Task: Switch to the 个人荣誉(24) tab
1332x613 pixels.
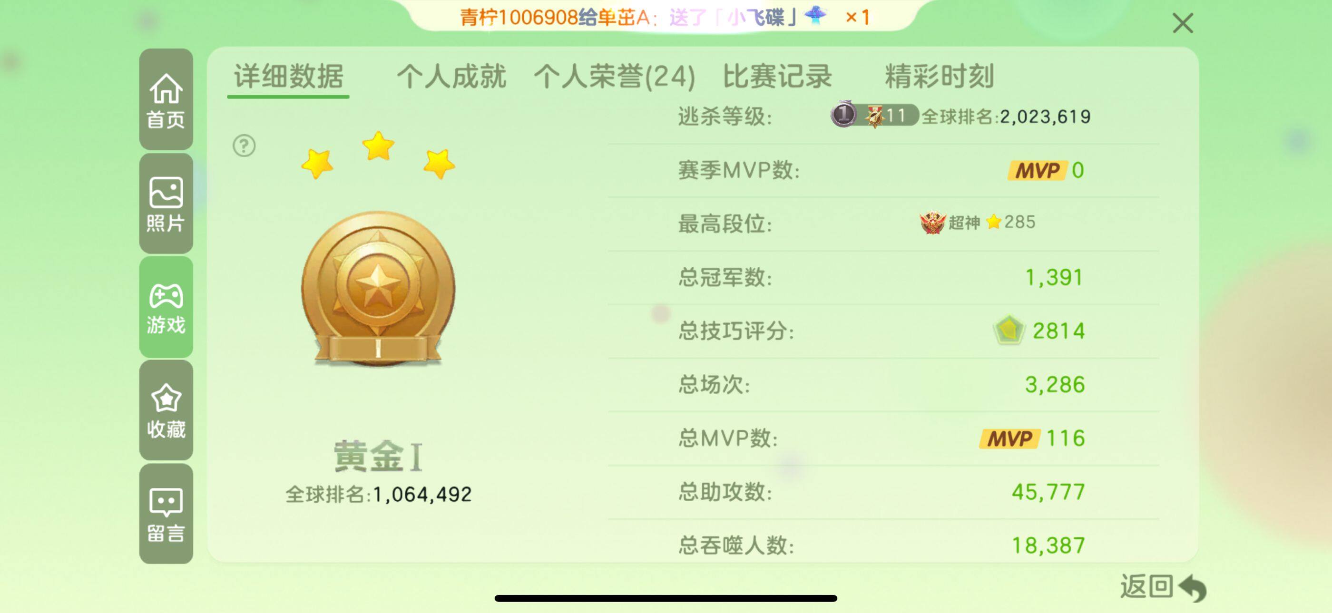Action: pyautogui.click(x=614, y=77)
